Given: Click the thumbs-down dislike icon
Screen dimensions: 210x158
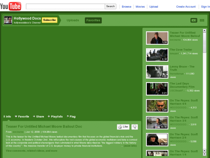Looking at the screenshot, I should (135, 127).
